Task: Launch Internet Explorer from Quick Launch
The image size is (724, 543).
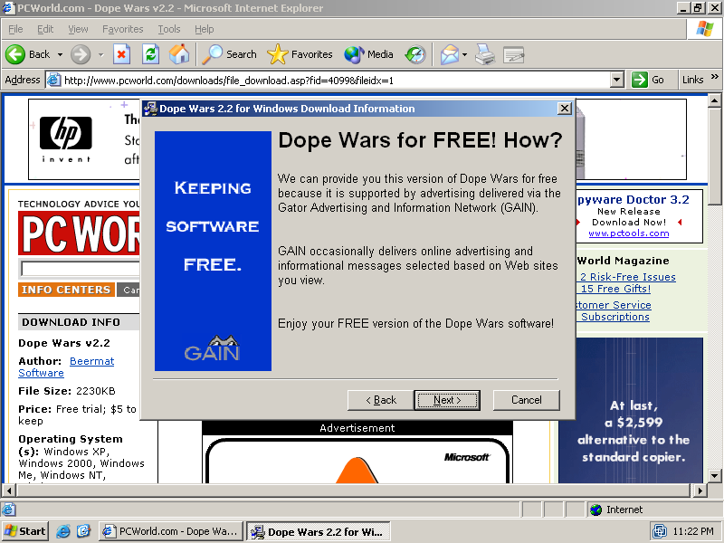Action: pyautogui.click(x=63, y=531)
